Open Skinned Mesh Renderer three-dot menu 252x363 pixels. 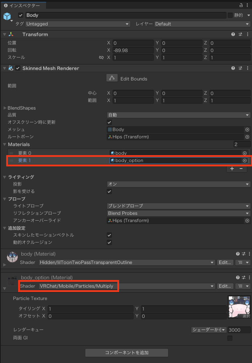[247, 68]
